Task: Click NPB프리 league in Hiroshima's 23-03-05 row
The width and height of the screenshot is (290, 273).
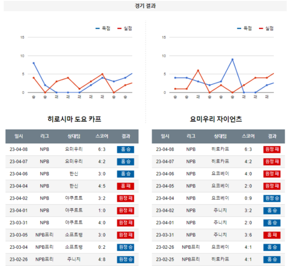Action: click(44, 235)
